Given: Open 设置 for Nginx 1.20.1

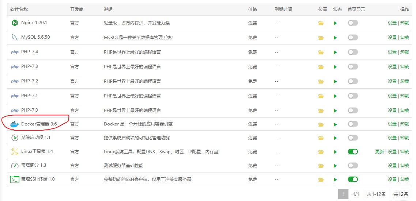Looking at the screenshot, I should [392, 23].
